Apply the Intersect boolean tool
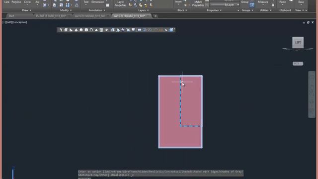Screen dimensions: 318x179 coord(150,30)
